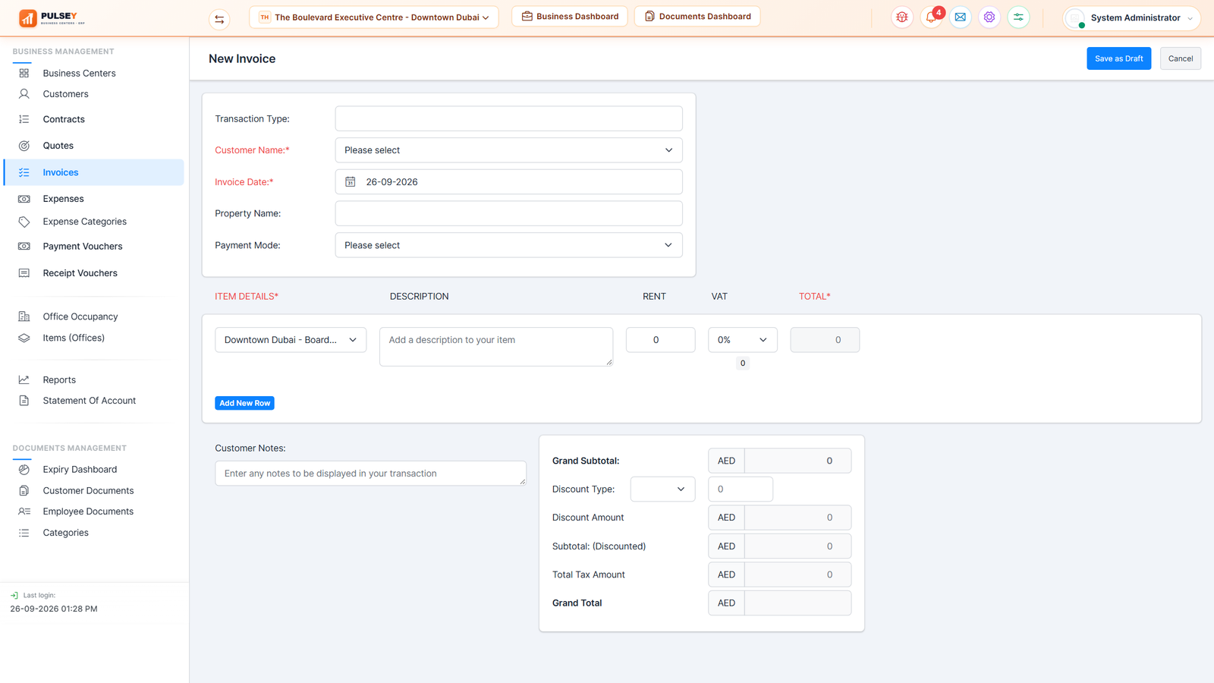Go to Invoices in sidebar
This screenshot has height=683, width=1214.
pyautogui.click(x=94, y=172)
